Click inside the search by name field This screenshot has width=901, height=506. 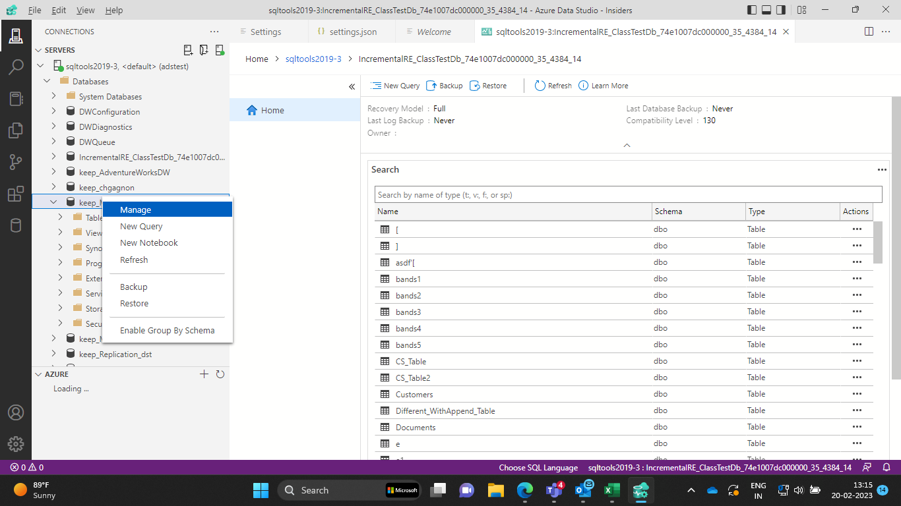click(x=628, y=194)
